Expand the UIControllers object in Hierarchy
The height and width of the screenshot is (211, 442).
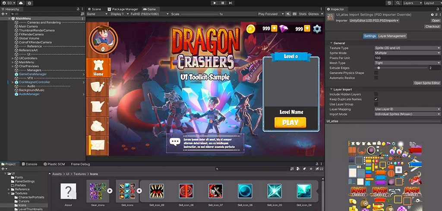(13, 58)
